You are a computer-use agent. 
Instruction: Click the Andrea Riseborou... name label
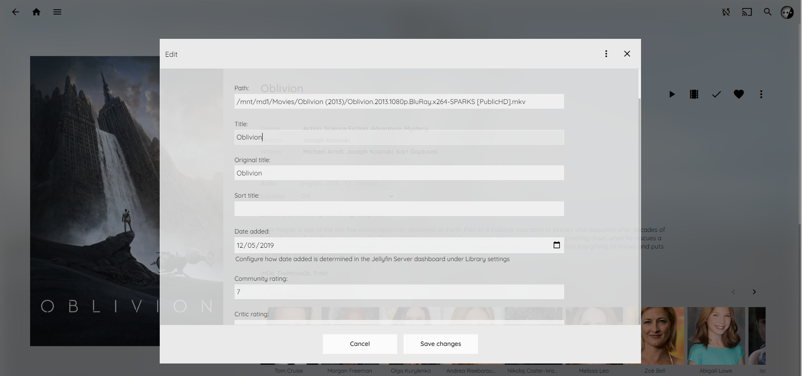click(x=471, y=371)
